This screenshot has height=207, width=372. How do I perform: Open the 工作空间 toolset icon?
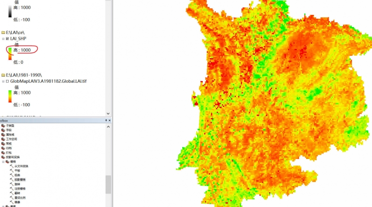pyautogui.click(x=3, y=139)
